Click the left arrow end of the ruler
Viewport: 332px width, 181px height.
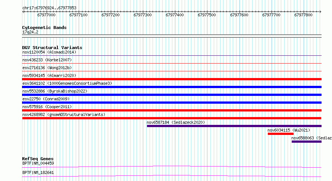click(23, 12)
